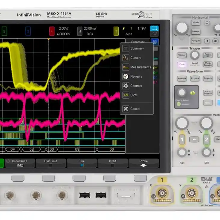Enable the BW Limit checkbox
Screen dimensions: 220x220
coord(51,163)
